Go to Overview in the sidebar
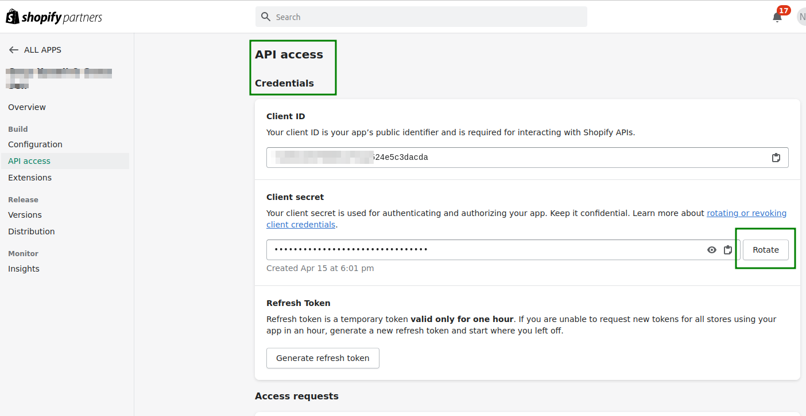Viewport: 806px width, 416px height. [27, 107]
